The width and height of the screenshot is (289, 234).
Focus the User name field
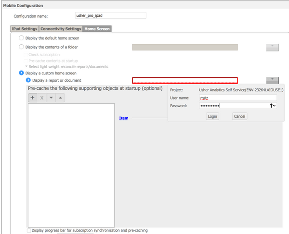click(238, 98)
